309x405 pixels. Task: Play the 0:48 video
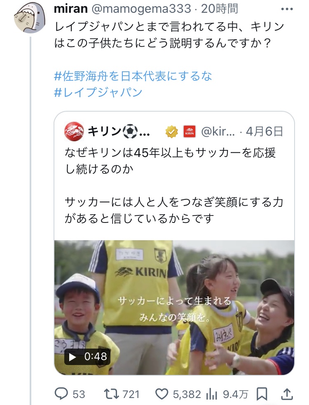pyautogui.click(x=87, y=356)
